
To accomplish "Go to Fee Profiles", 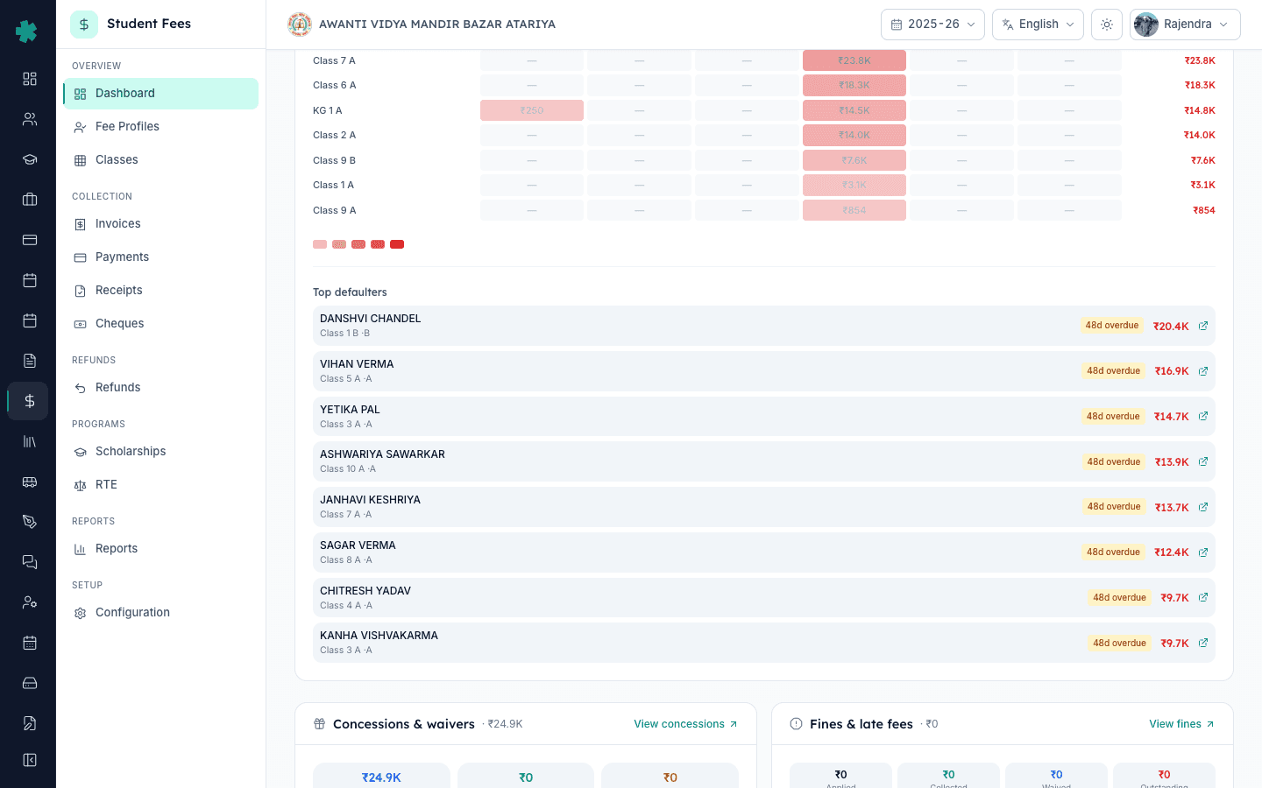I will tap(160, 127).
